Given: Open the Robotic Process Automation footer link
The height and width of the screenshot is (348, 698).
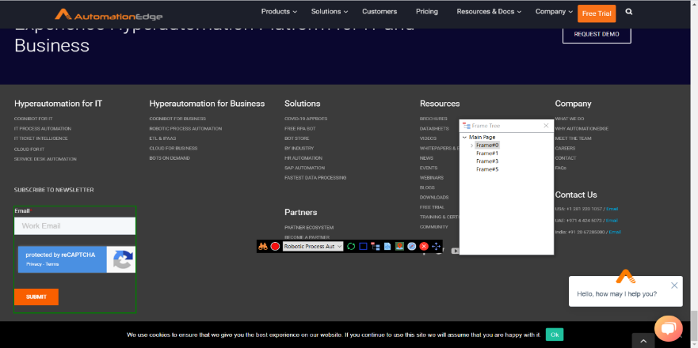Looking at the screenshot, I should [x=185, y=128].
